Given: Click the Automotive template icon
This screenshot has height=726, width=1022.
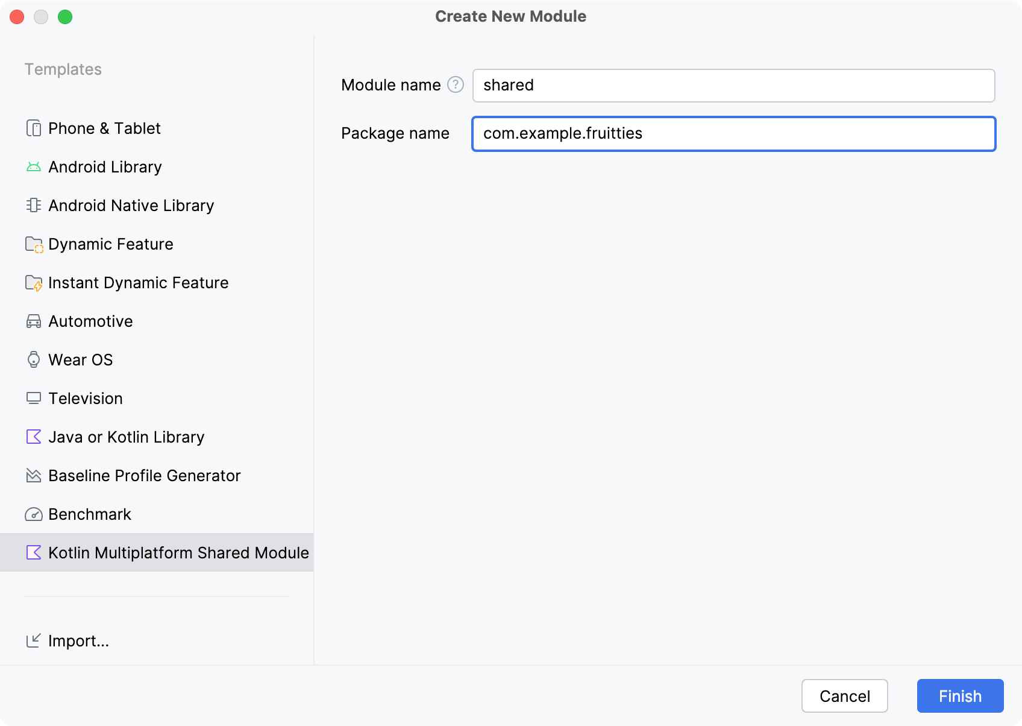Looking at the screenshot, I should click(x=34, y=321).
